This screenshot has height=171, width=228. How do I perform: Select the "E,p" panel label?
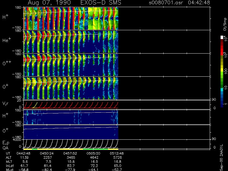[x=6, y=143]
